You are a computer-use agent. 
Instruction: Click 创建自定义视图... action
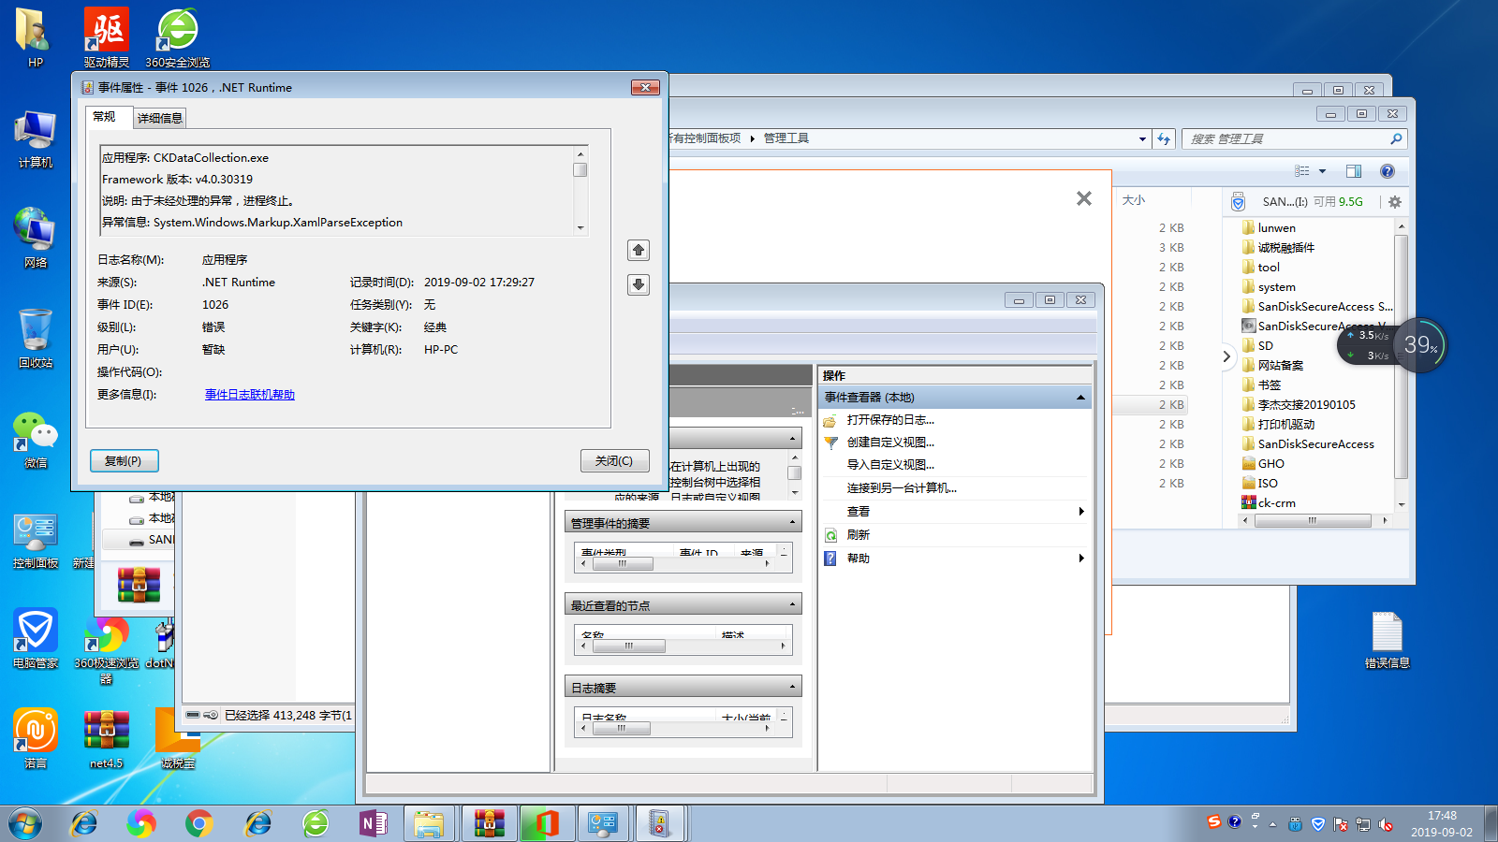[890, 443]
